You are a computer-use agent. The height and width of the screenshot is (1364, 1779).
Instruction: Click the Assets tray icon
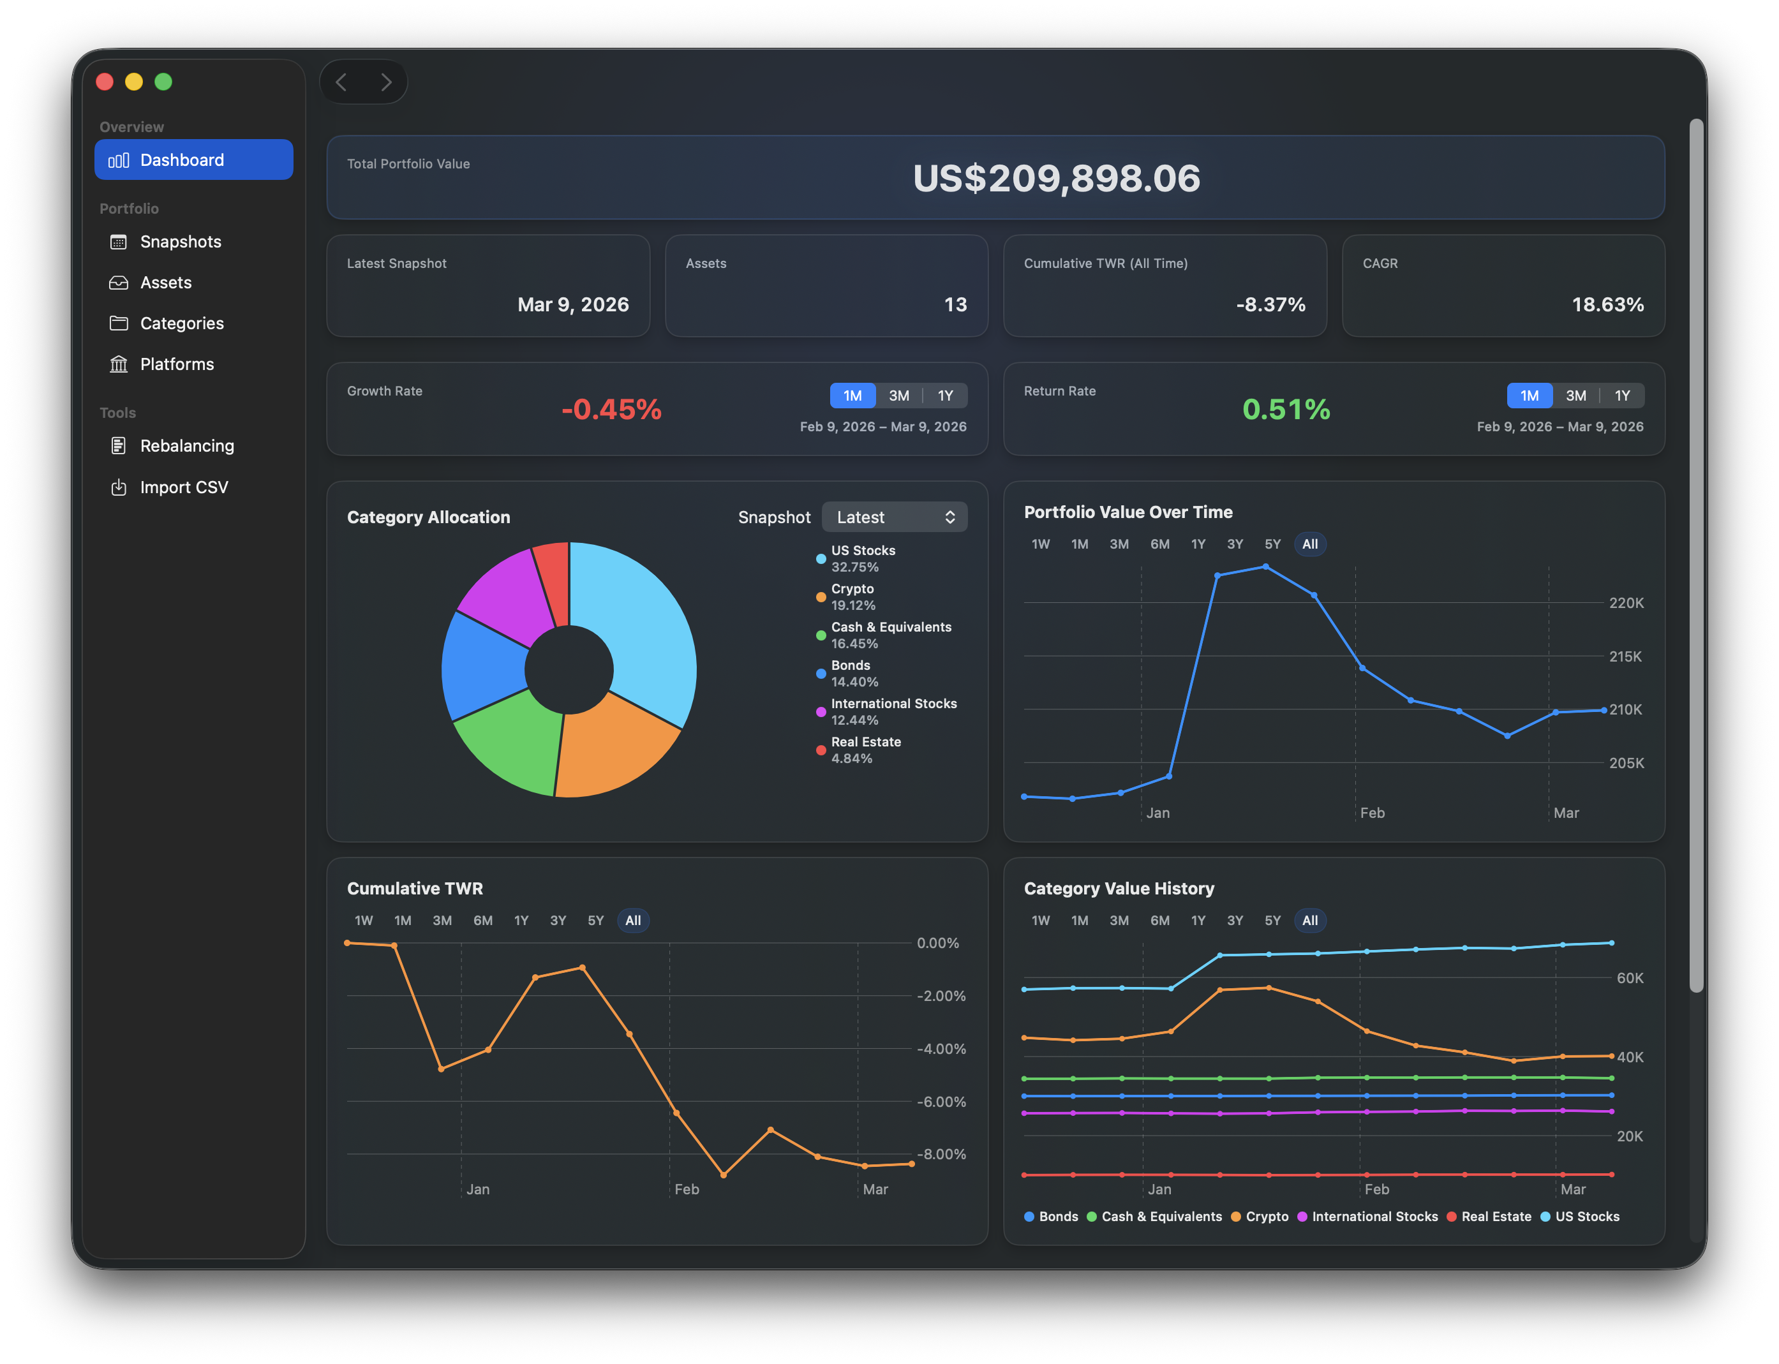[x=119, y=283]
